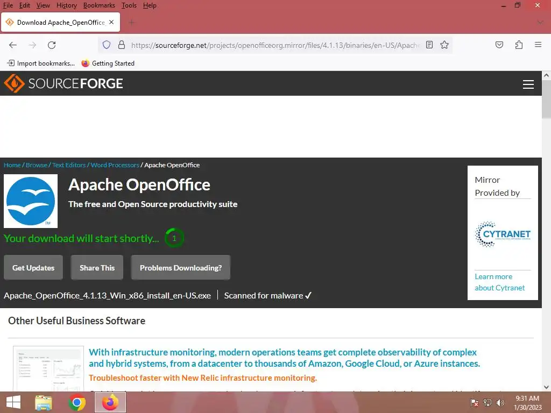Open the Extensions puzzle icon
This screenshot has width=551, height=413.
(x=519, y=45)
